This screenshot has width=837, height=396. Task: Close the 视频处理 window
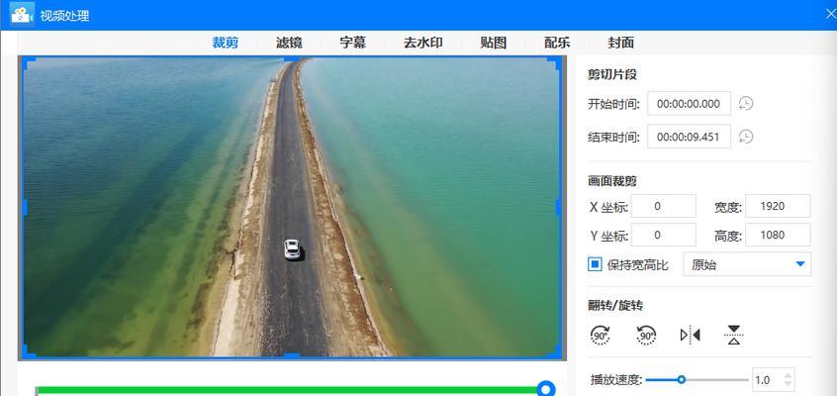(x=830, y=15)
